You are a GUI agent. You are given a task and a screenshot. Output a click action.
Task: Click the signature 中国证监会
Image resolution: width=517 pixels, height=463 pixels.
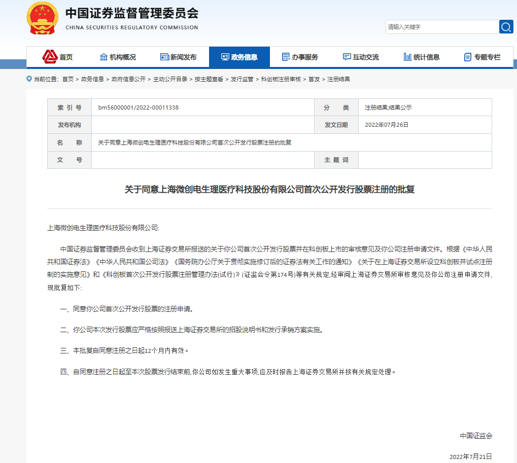(x=476, y=436)
